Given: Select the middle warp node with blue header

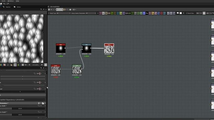Looking at the screenshot, I should [x=87, y=48].
